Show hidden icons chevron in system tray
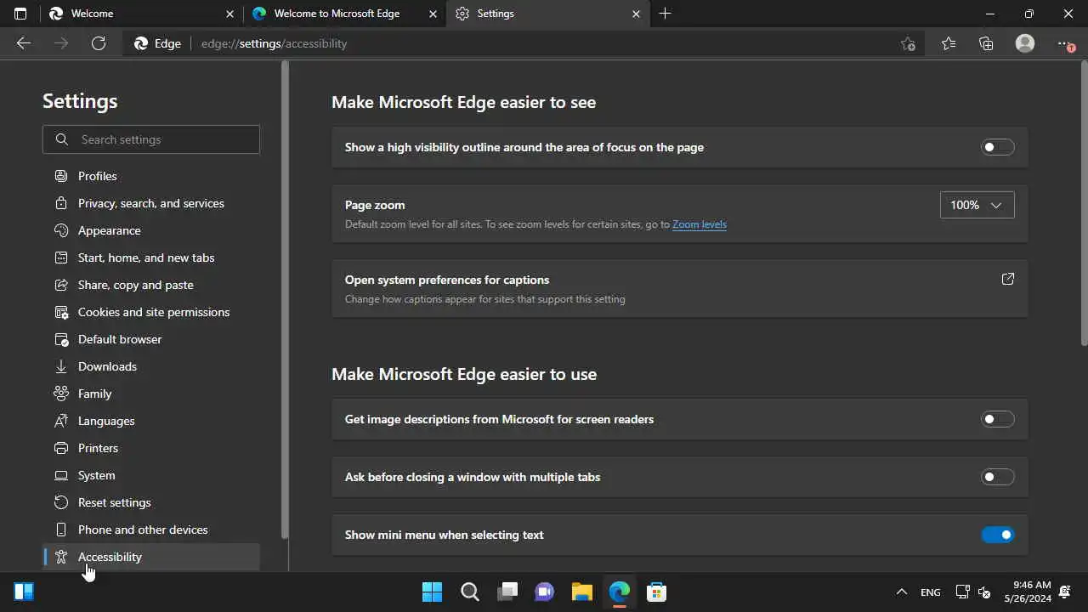1088x612 pixels. point(902,592)
